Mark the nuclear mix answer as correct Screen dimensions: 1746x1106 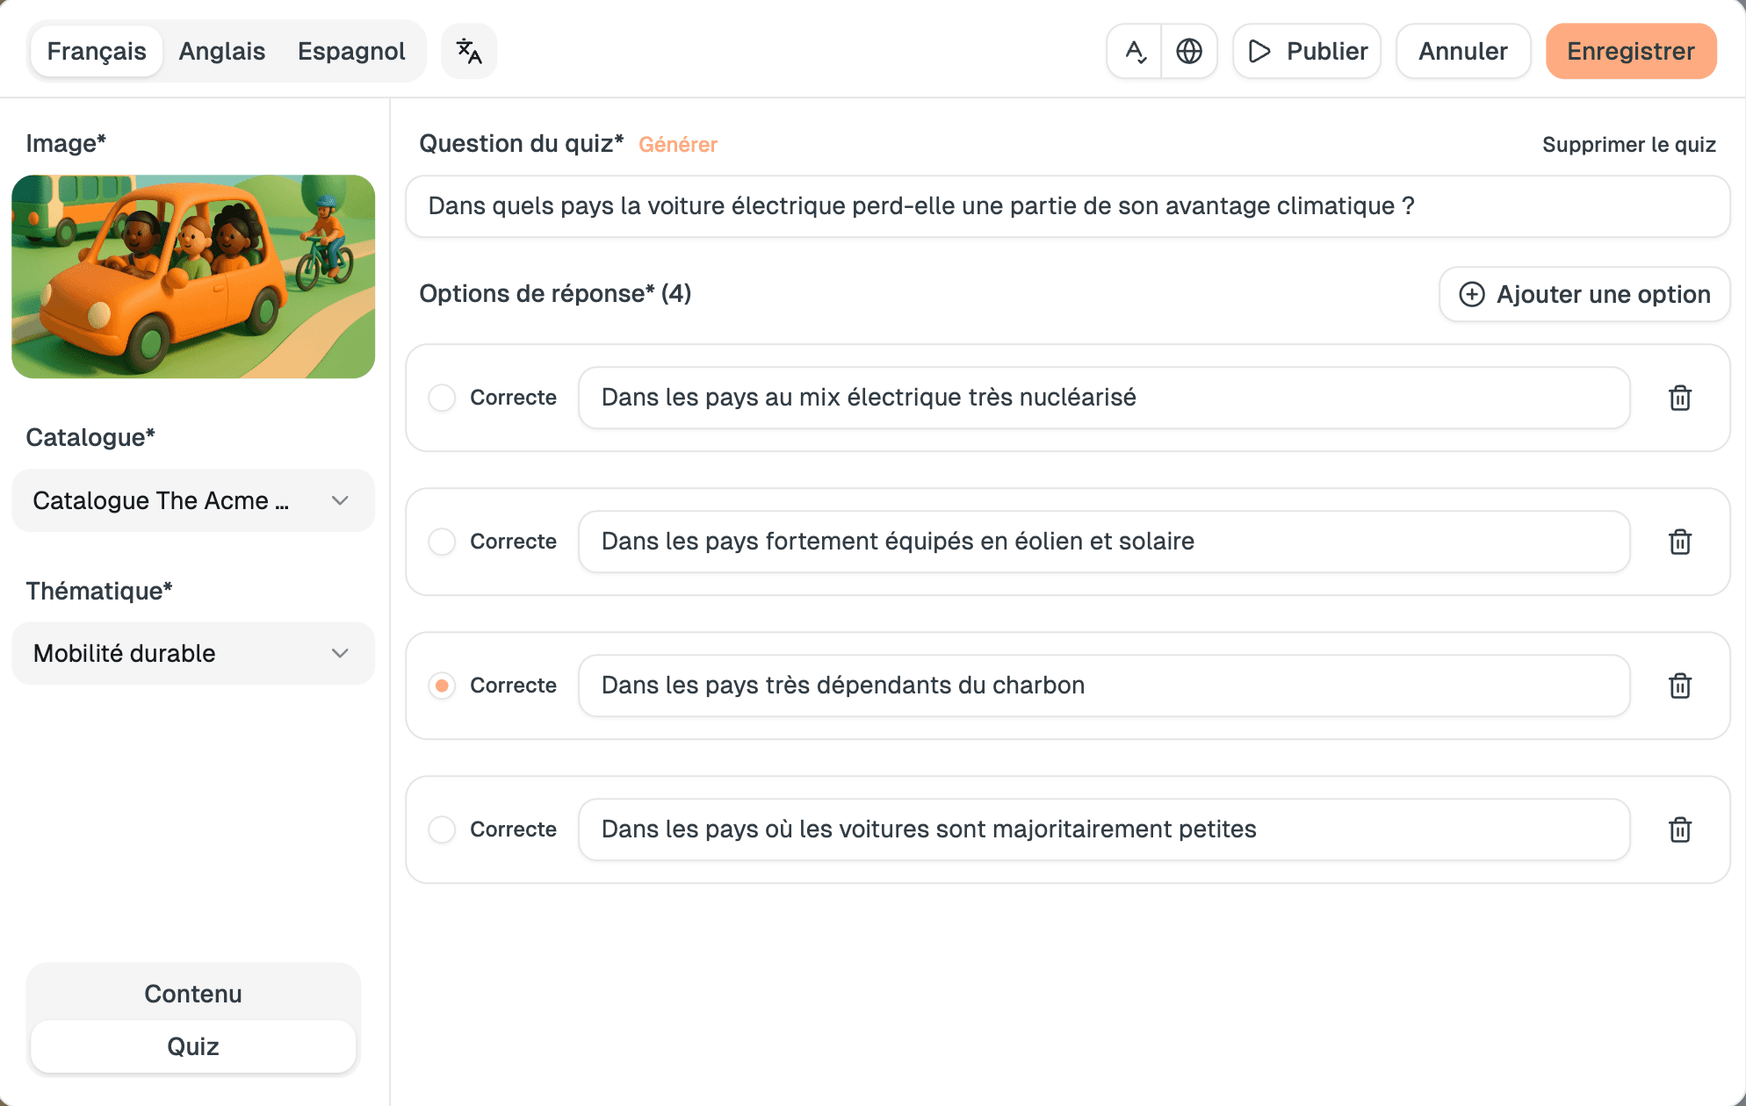442,398
